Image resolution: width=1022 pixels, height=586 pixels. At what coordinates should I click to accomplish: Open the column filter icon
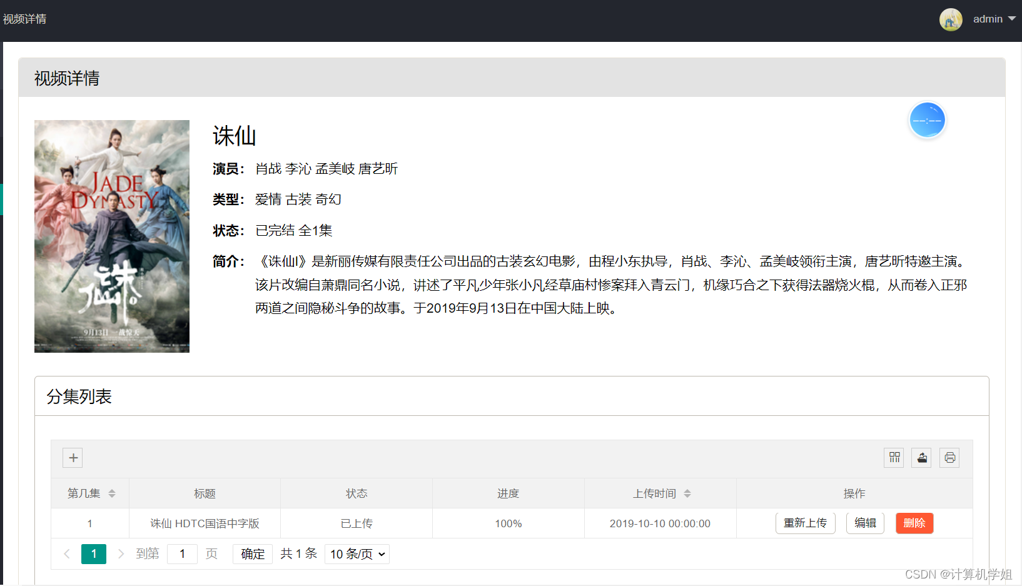point(894,458)
